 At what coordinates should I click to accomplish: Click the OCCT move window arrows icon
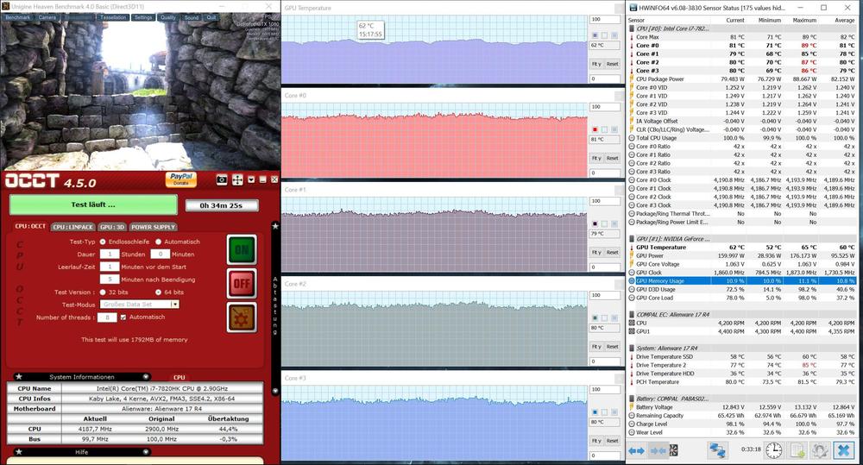[236, 179]
